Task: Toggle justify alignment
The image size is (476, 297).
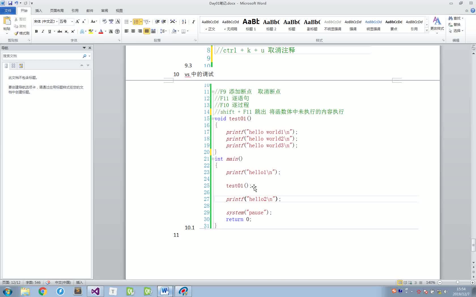Action: click(x=146, y=31)
